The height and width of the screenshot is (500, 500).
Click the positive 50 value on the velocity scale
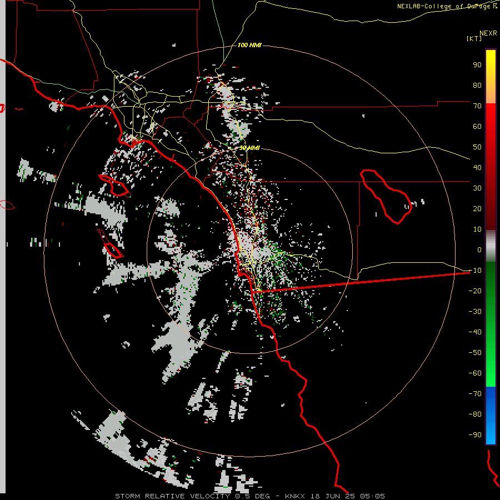477,147
